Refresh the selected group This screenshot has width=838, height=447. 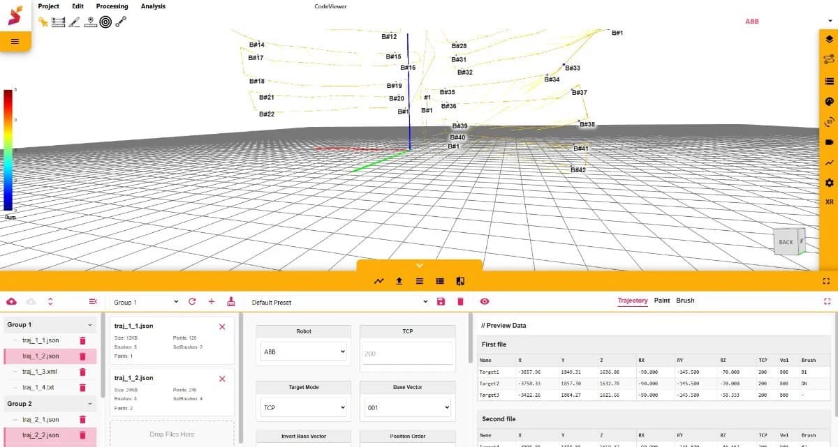tap(193, 301)
